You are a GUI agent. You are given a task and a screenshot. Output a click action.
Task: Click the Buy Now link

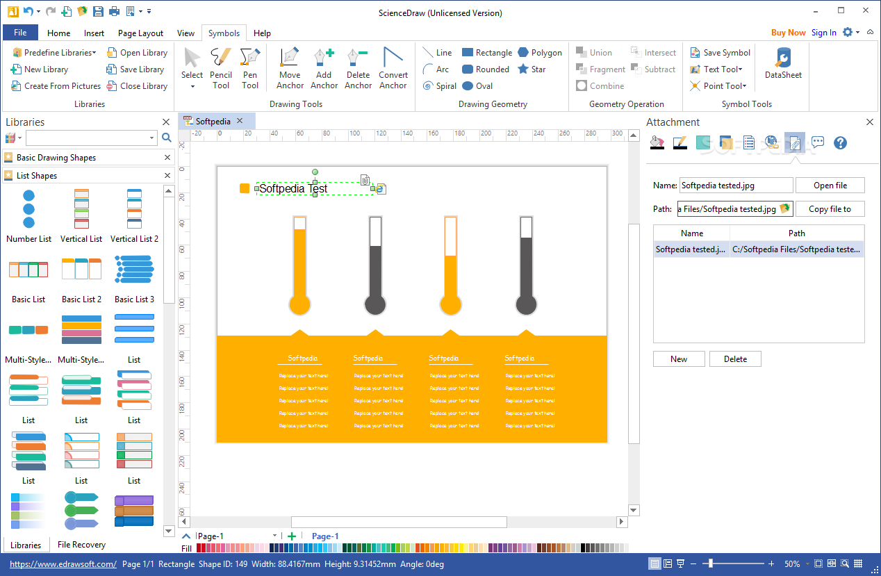[788, 33]
